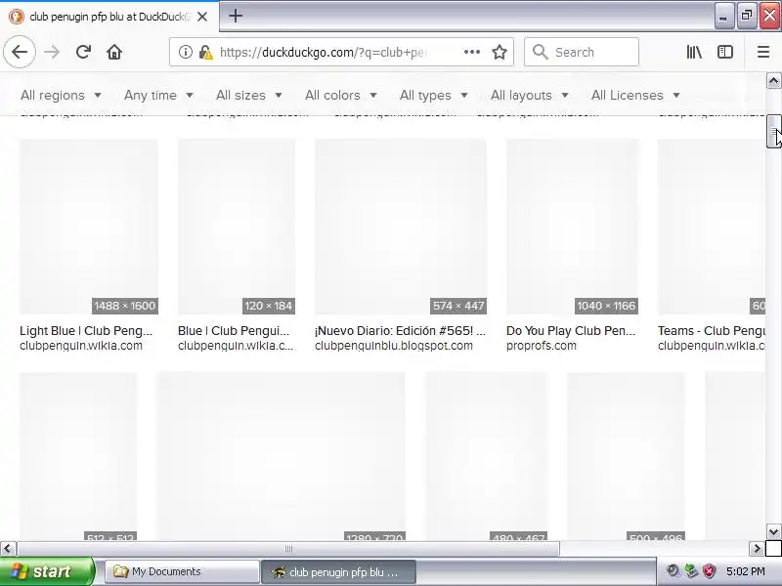This screenshot has height=586, width=782.
Task: Open the 120 × 184 Blue thumbnail
Action: coord(237,227)
